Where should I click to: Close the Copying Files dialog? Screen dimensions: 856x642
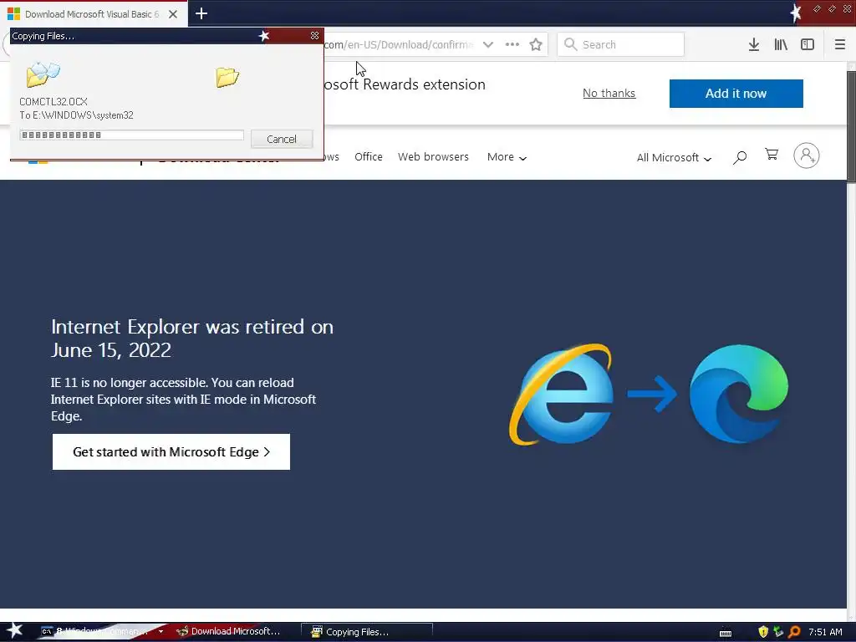(314, 35)
